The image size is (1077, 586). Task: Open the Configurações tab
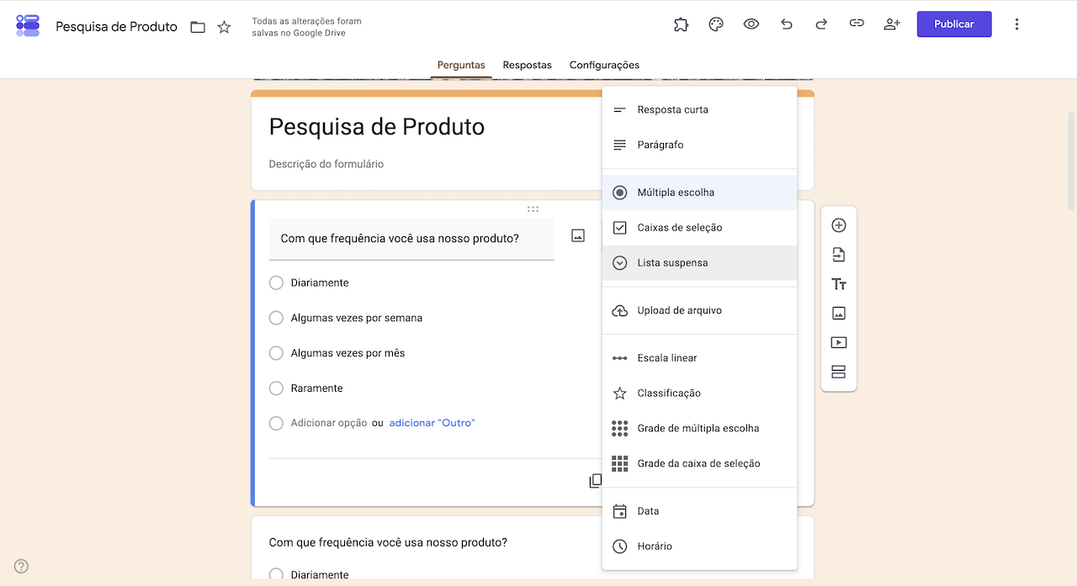click(604, 65)
